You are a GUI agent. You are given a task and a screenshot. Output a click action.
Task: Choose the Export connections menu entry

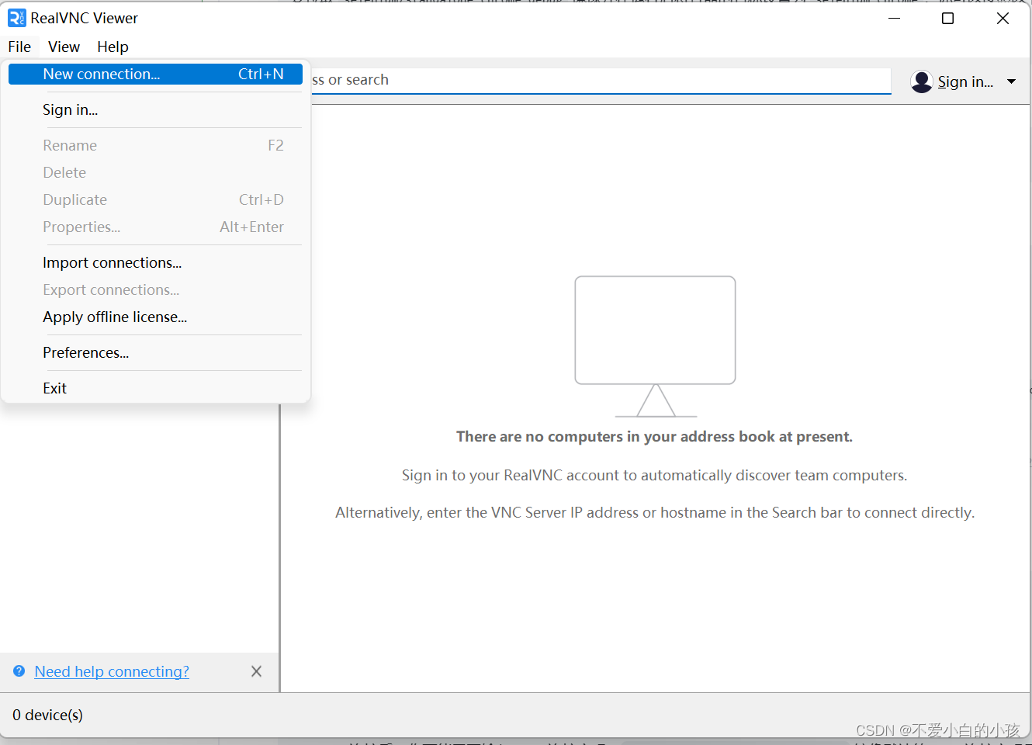[155, 289]
